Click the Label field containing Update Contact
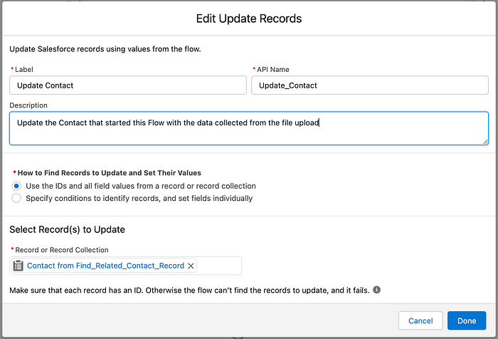 click(128, 85)
